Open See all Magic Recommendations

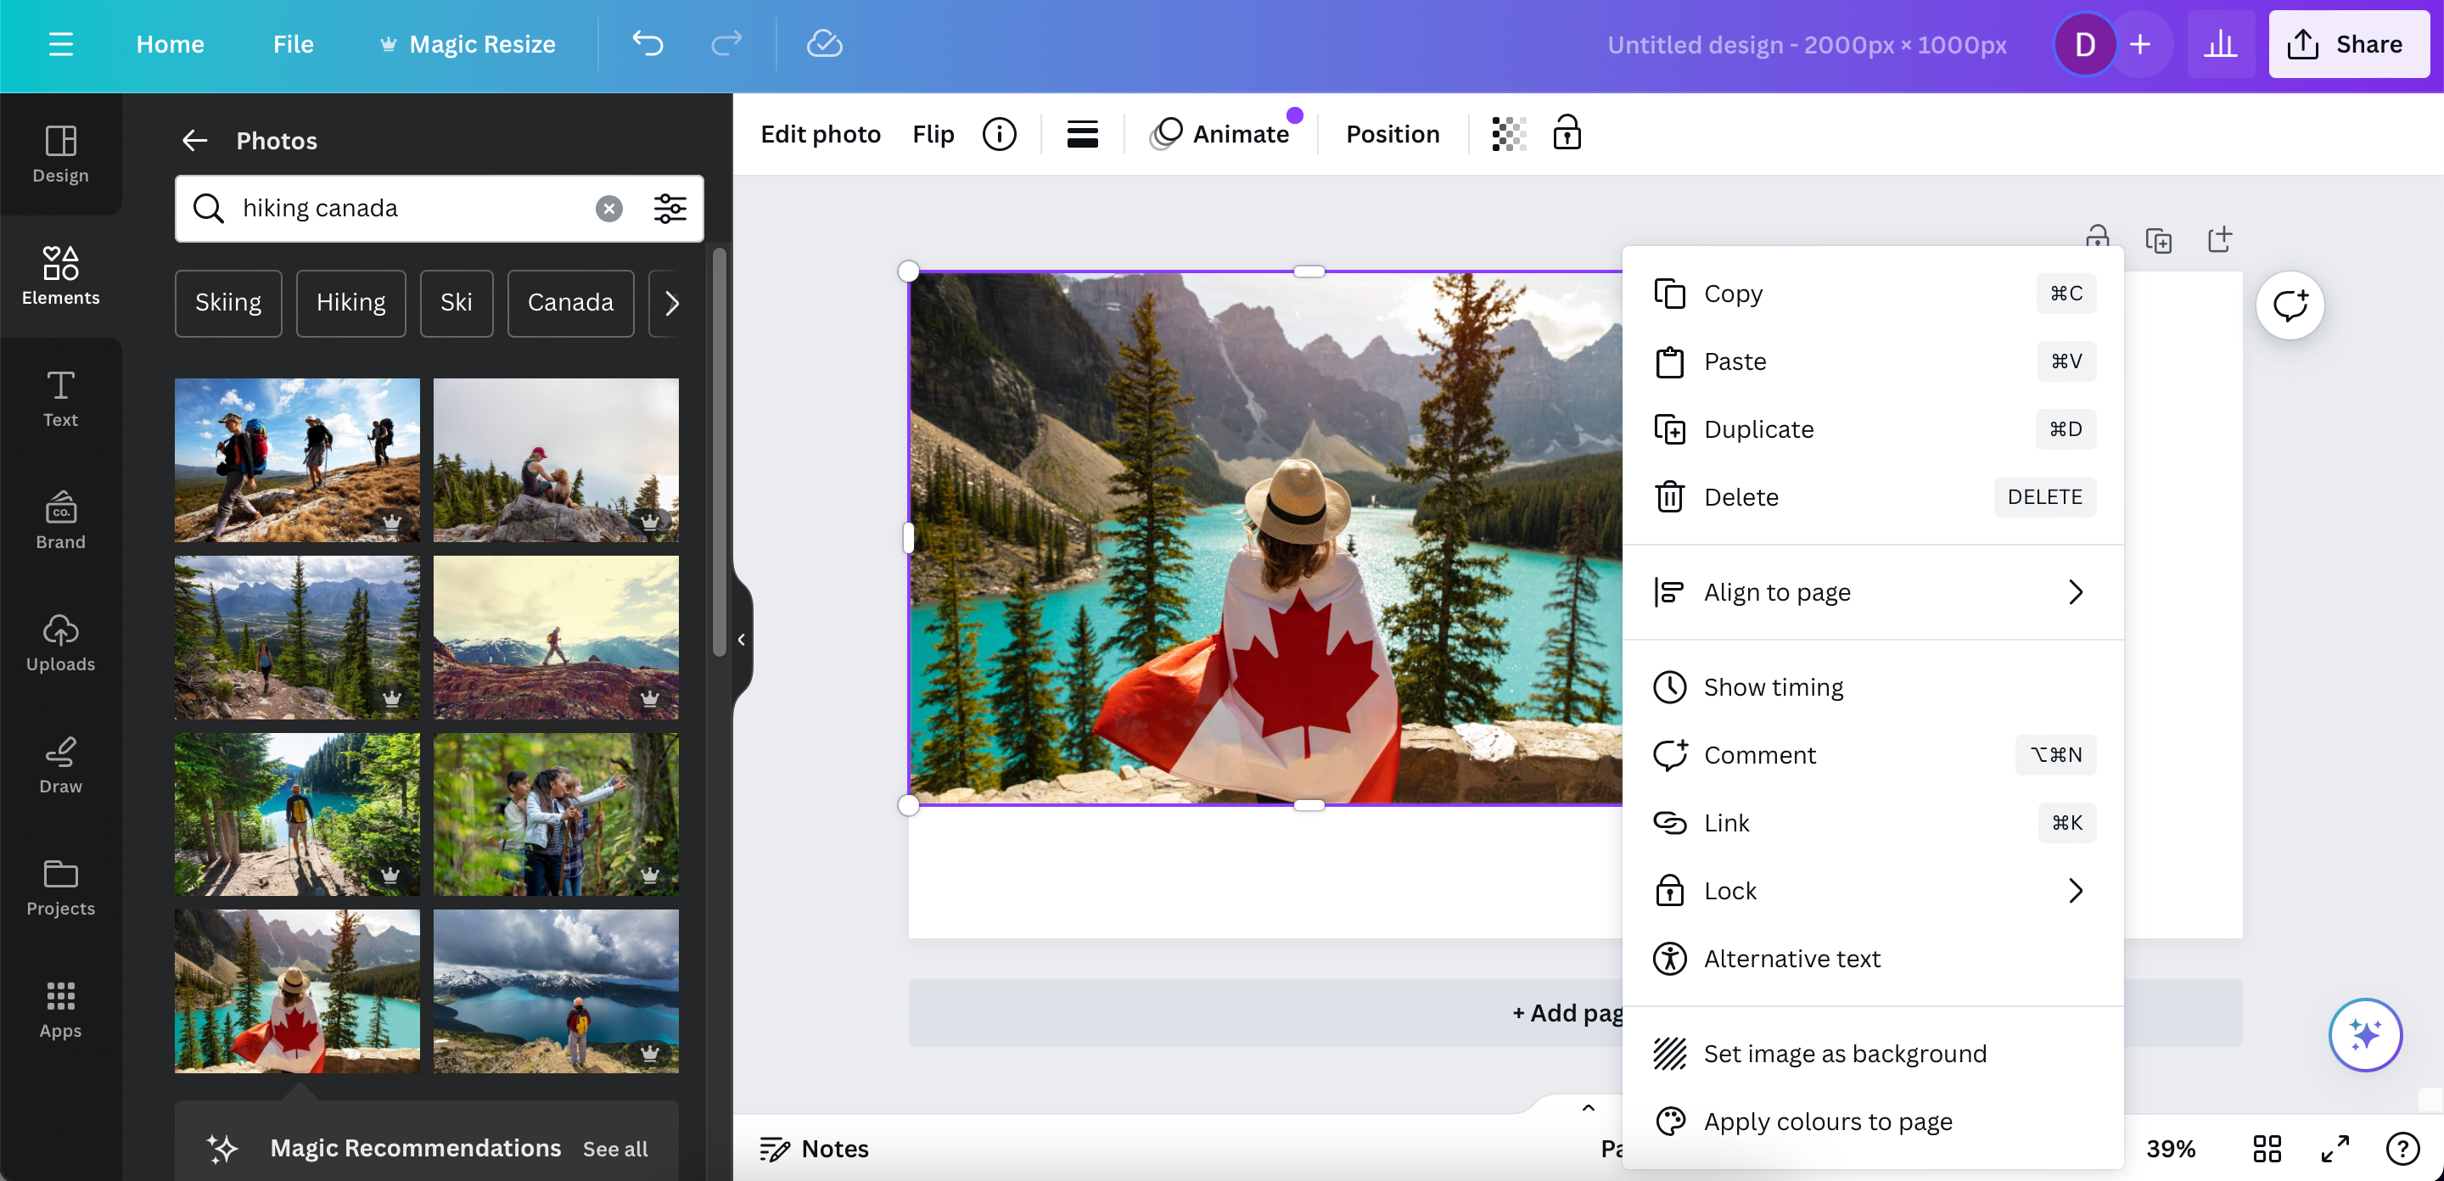click(x=614, y=1148)
